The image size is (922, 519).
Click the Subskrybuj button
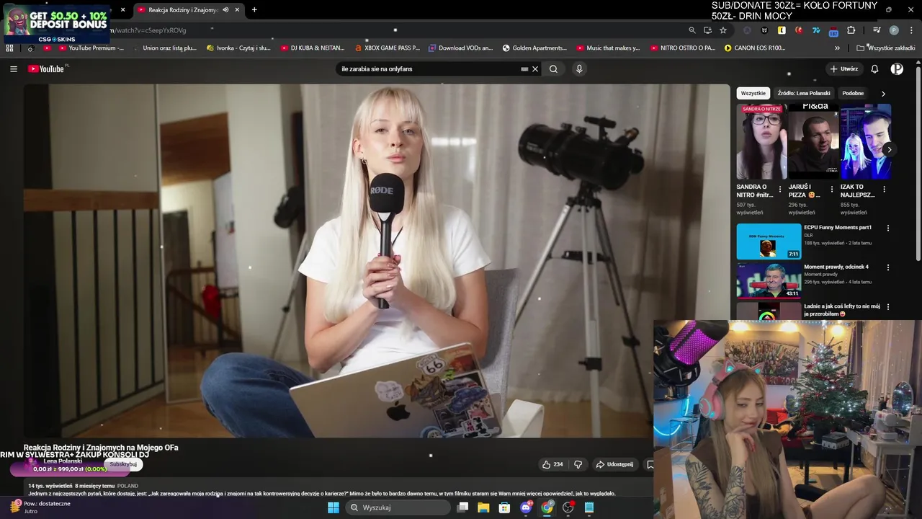[123, 464]
